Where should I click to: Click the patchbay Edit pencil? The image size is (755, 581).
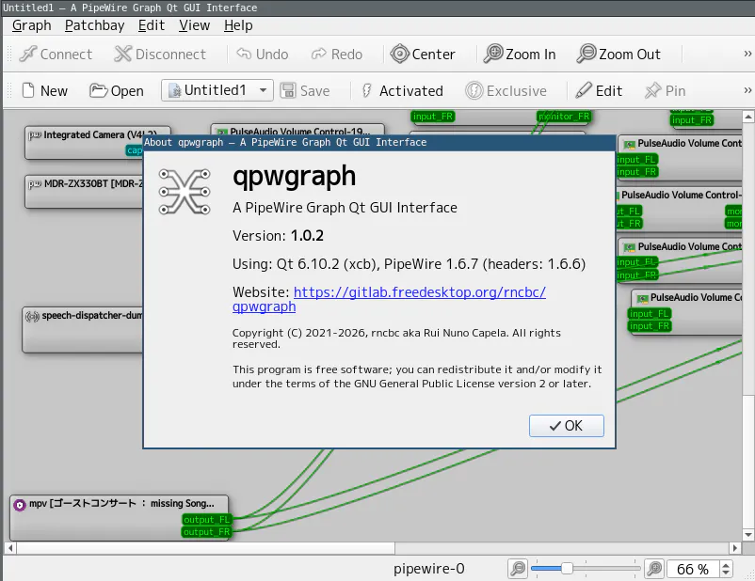584,90
